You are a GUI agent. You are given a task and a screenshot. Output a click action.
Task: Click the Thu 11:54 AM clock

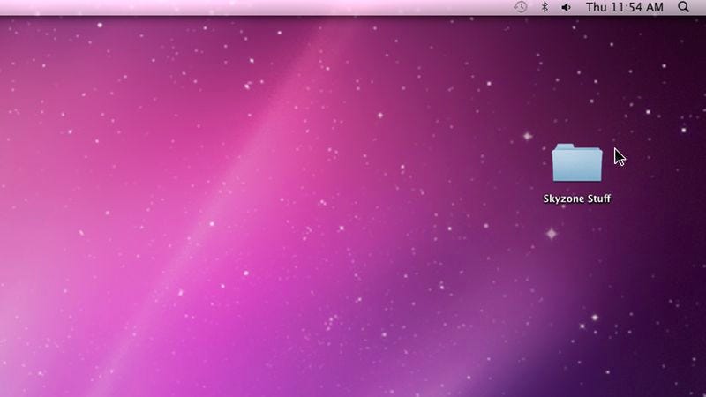click(625, 7)
